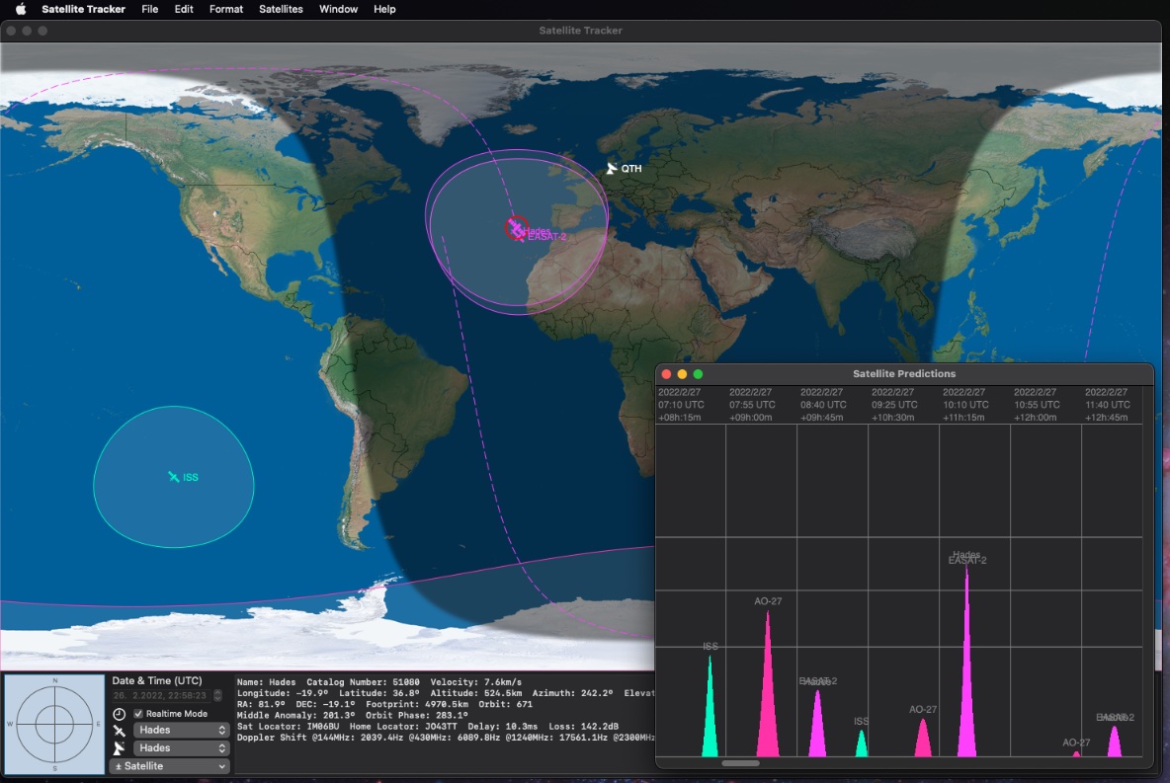The width and height of the screenshot is (1170, 783).
Task: Click the satellite icon beside the first Hades selector
Action: (x=119, y=730)
